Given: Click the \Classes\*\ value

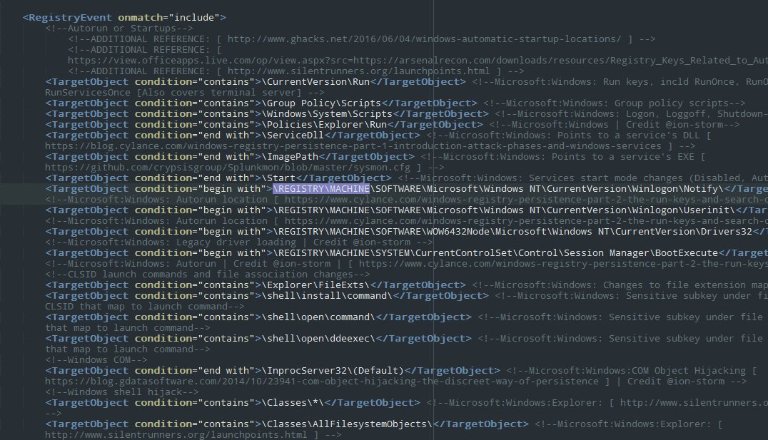Looking at the screenshot, I should tap(293, 404).
